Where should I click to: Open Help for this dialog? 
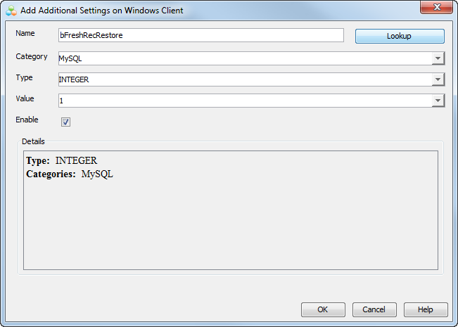pos(425,309)
